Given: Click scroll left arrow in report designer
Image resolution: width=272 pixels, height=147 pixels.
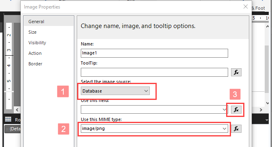Looking at the screenshot, I should [17, 110].
